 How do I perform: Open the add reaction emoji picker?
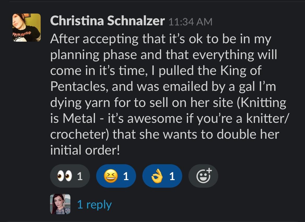tap(203, 176)
